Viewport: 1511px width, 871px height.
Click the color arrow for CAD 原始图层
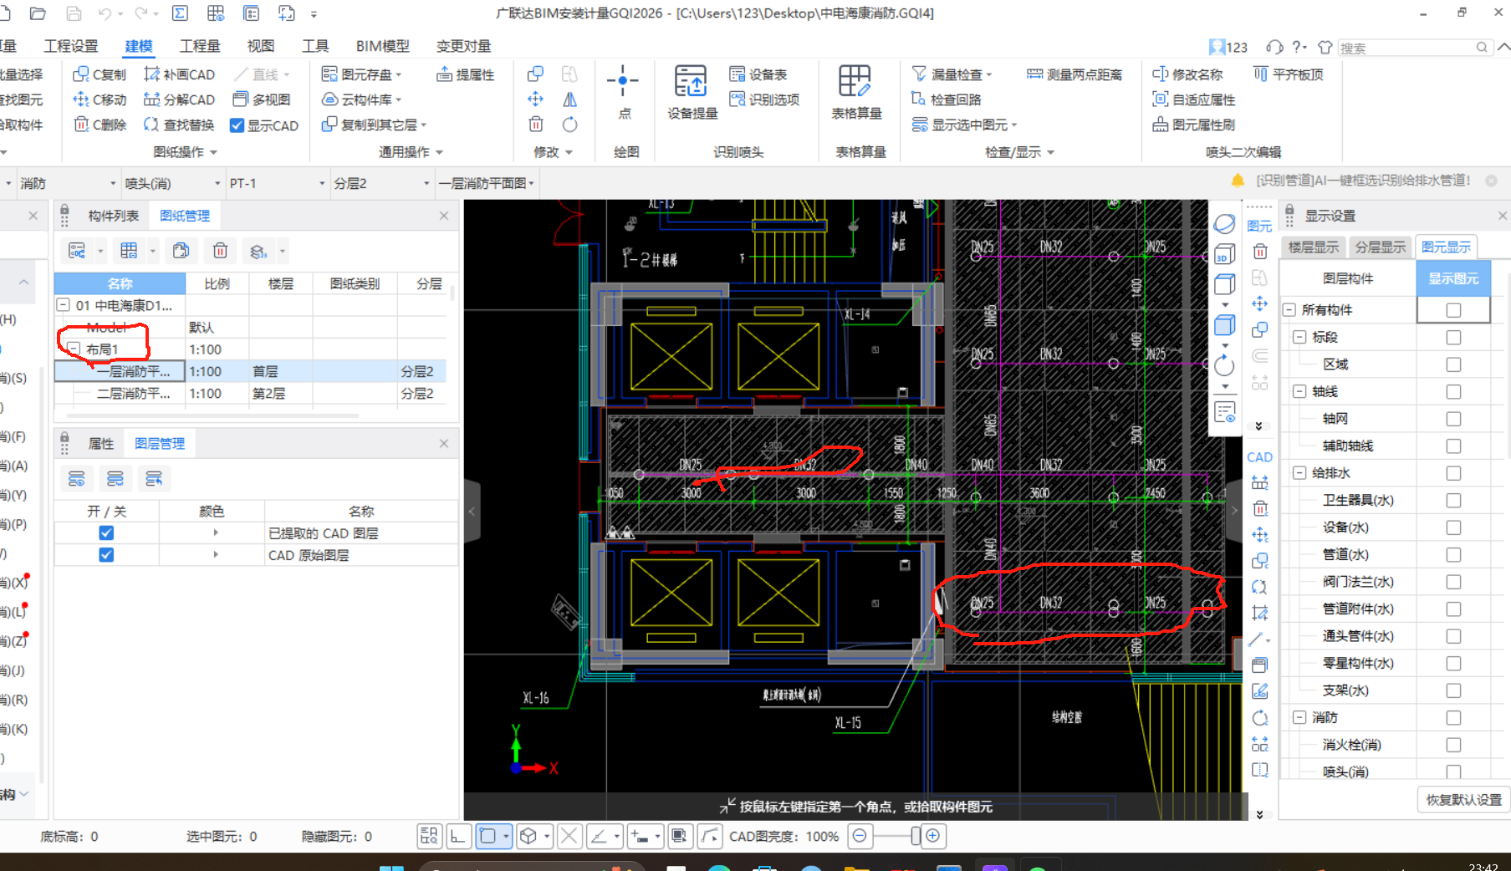[216, 555]
